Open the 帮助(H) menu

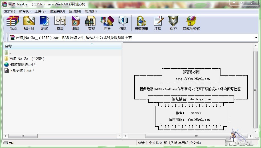(91, 11)
